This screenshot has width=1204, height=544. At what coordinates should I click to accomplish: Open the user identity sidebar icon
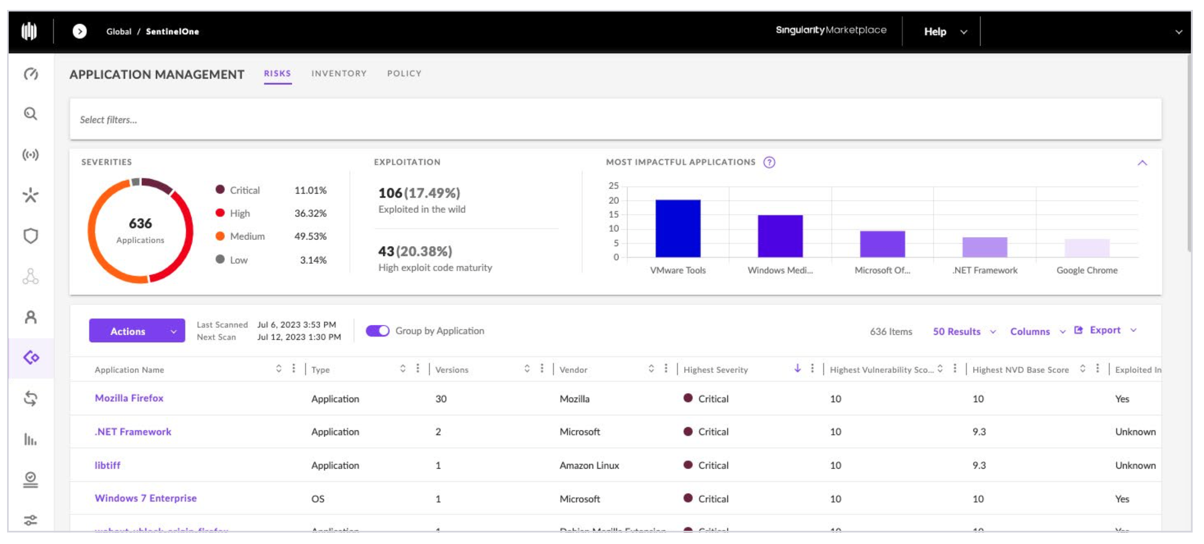click(31, 317)
